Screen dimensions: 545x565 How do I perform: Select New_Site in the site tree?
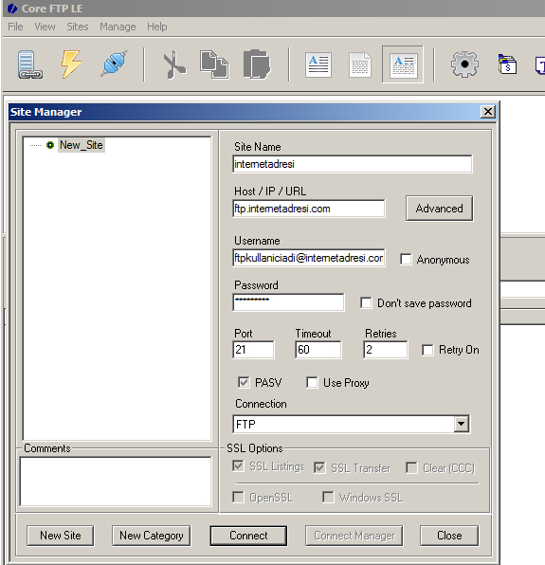coord(82,145)
